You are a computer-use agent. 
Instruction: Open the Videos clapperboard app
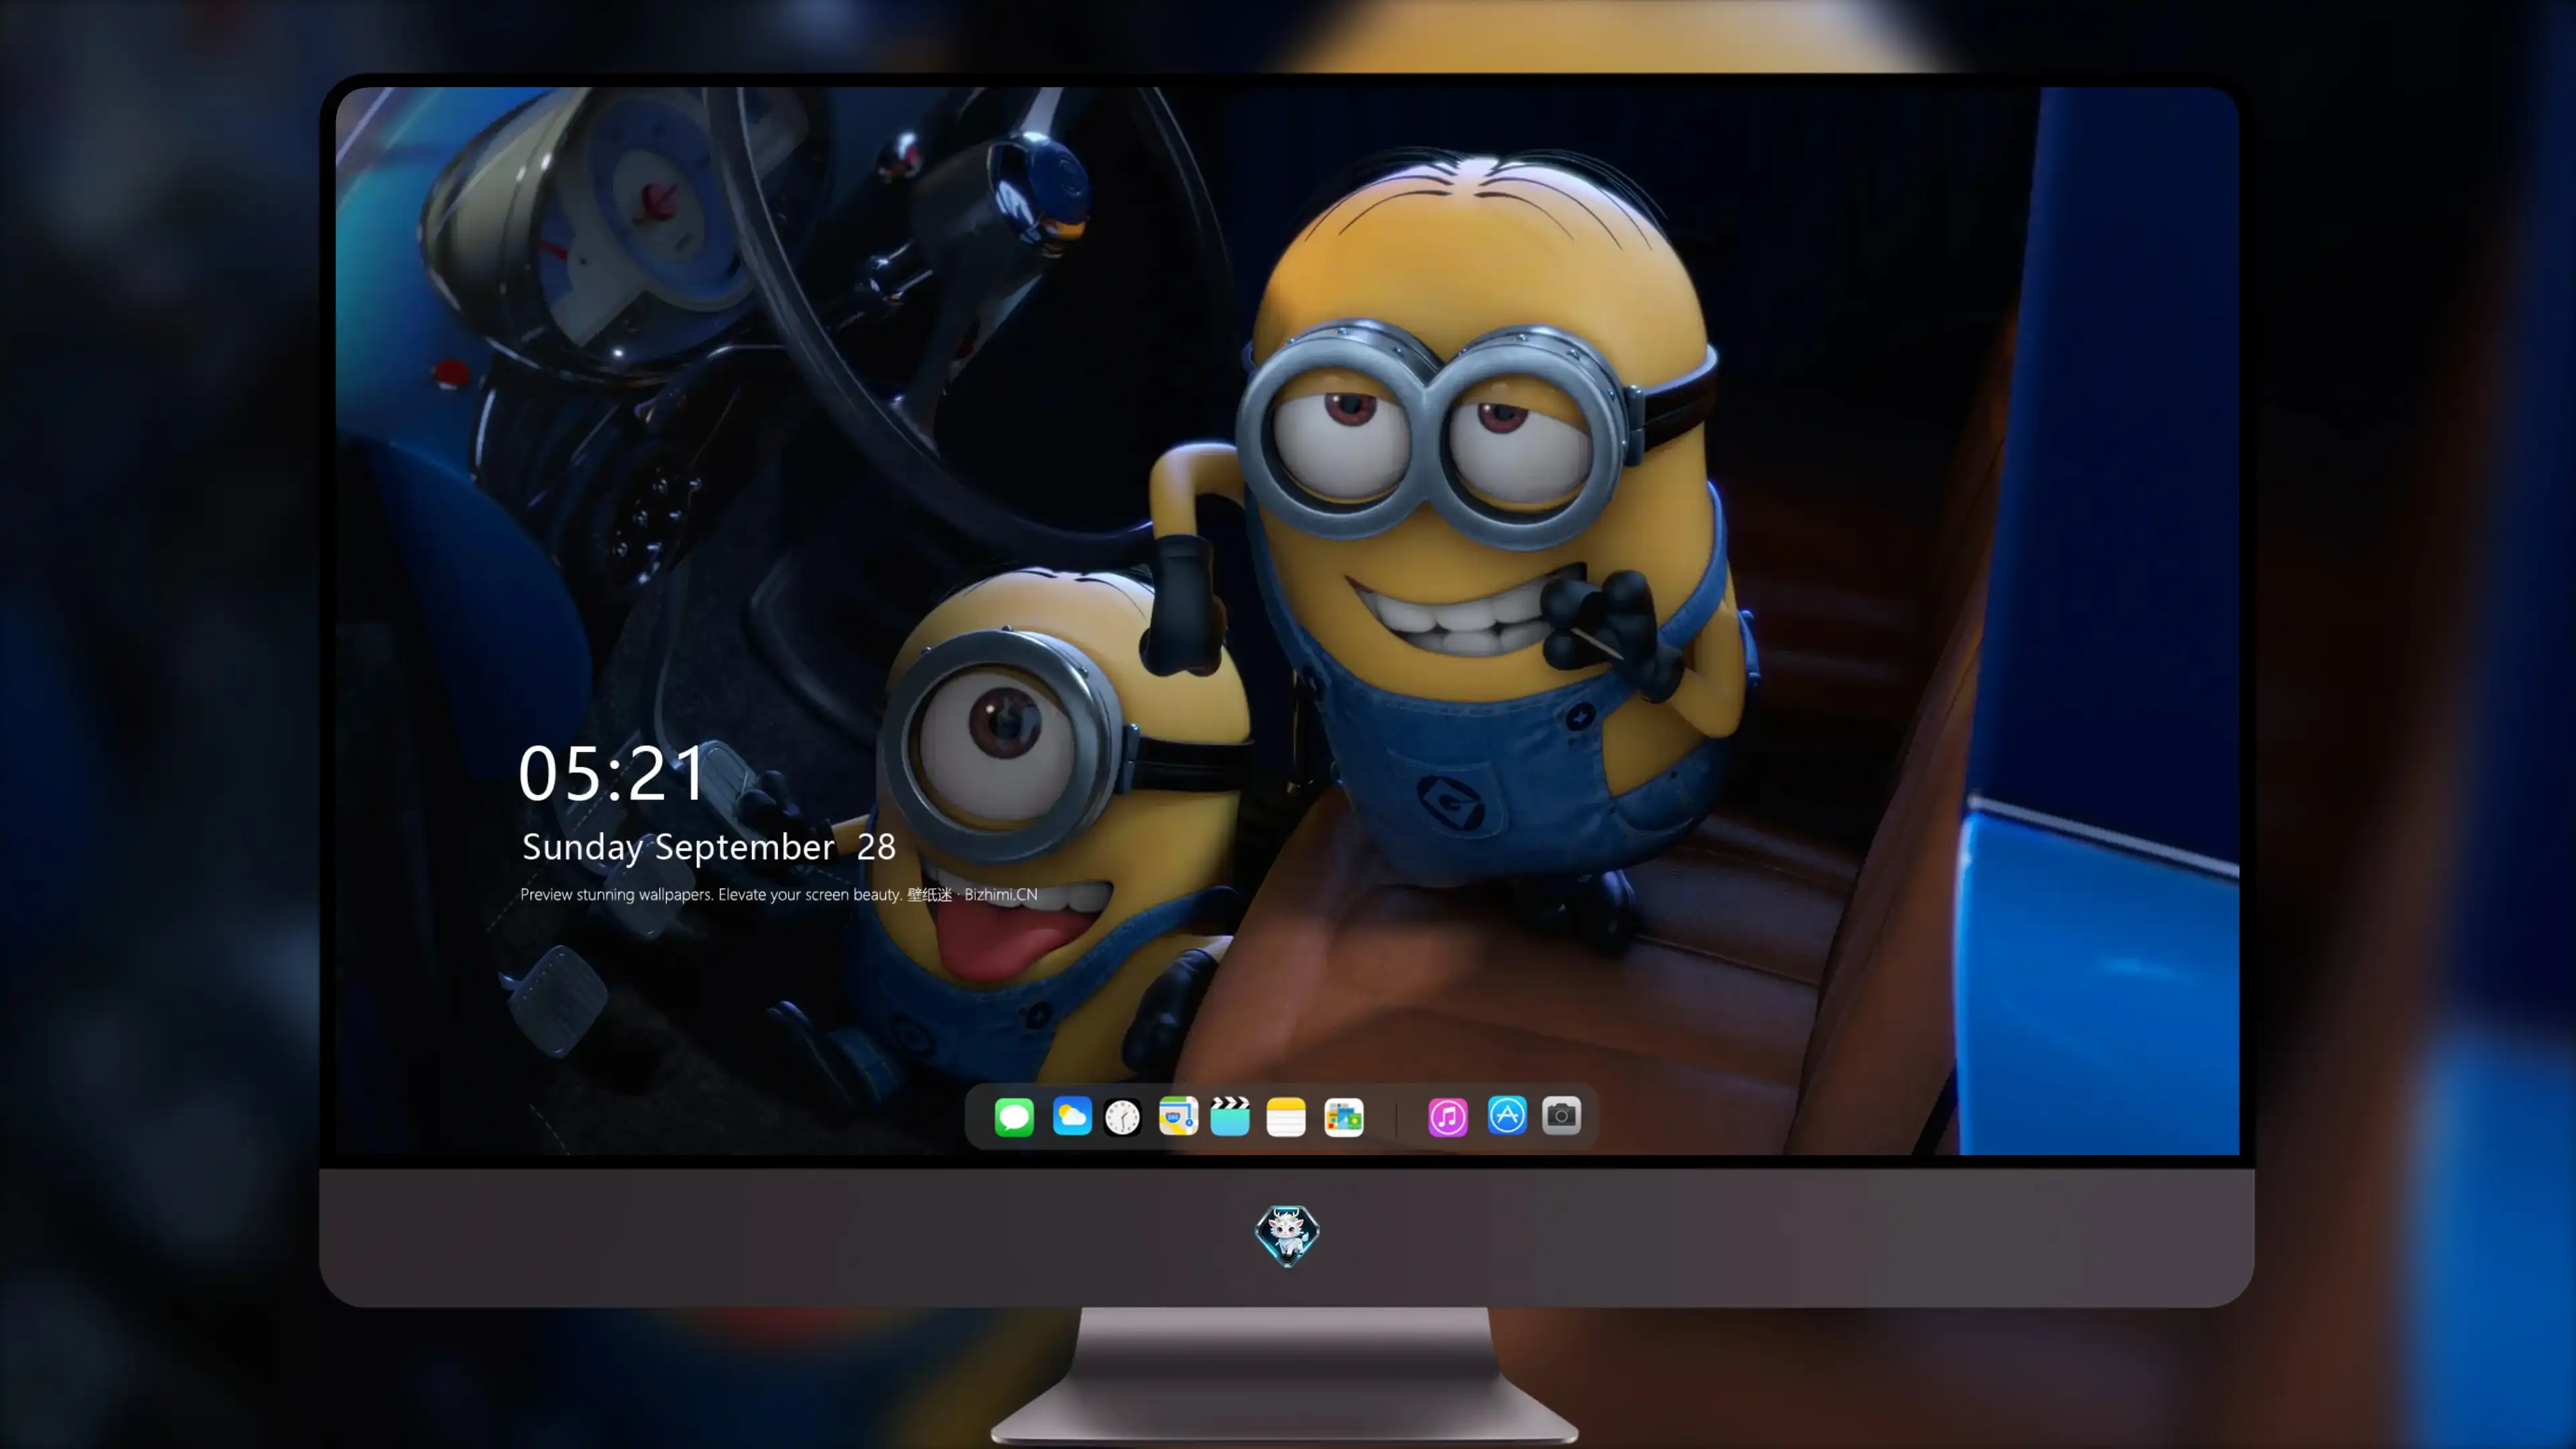click(x=1230, y=1116)
